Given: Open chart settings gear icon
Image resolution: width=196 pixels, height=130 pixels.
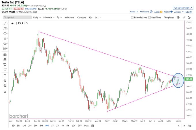Looking at the screenshot, I should pyautogui.click(x=178, y=18).
